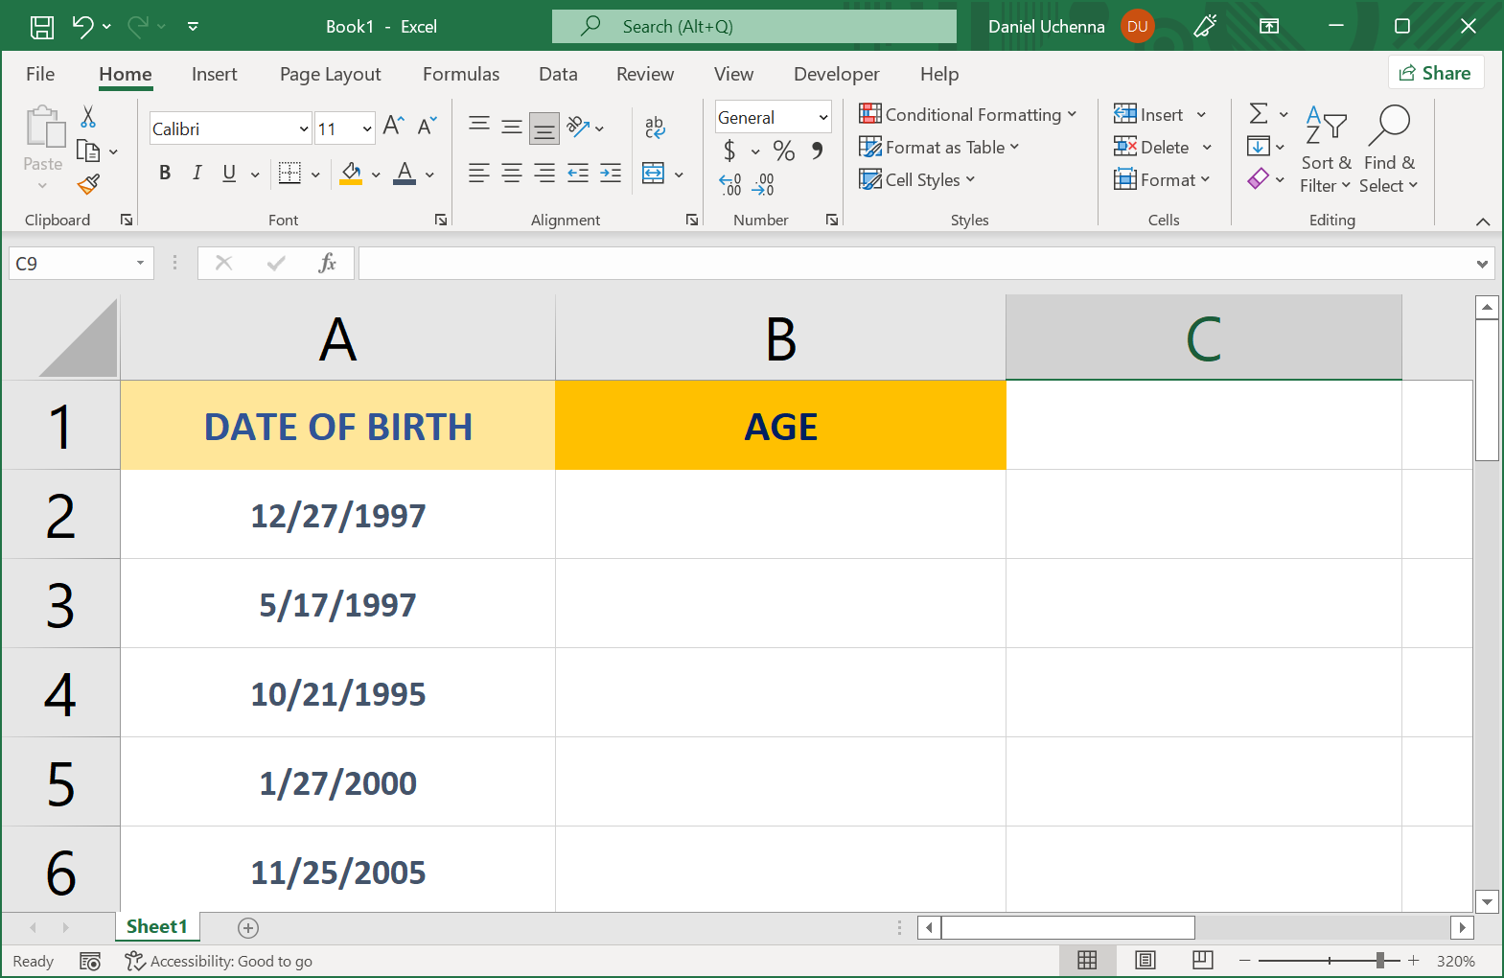Viewport: 1504px width, 978px height.
Task: Click the AutoSum sigma icon
Action: [1259, 114]
